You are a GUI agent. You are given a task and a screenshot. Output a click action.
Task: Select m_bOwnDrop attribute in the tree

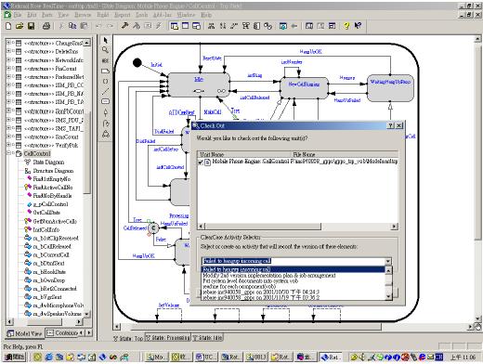pos(49,280)
